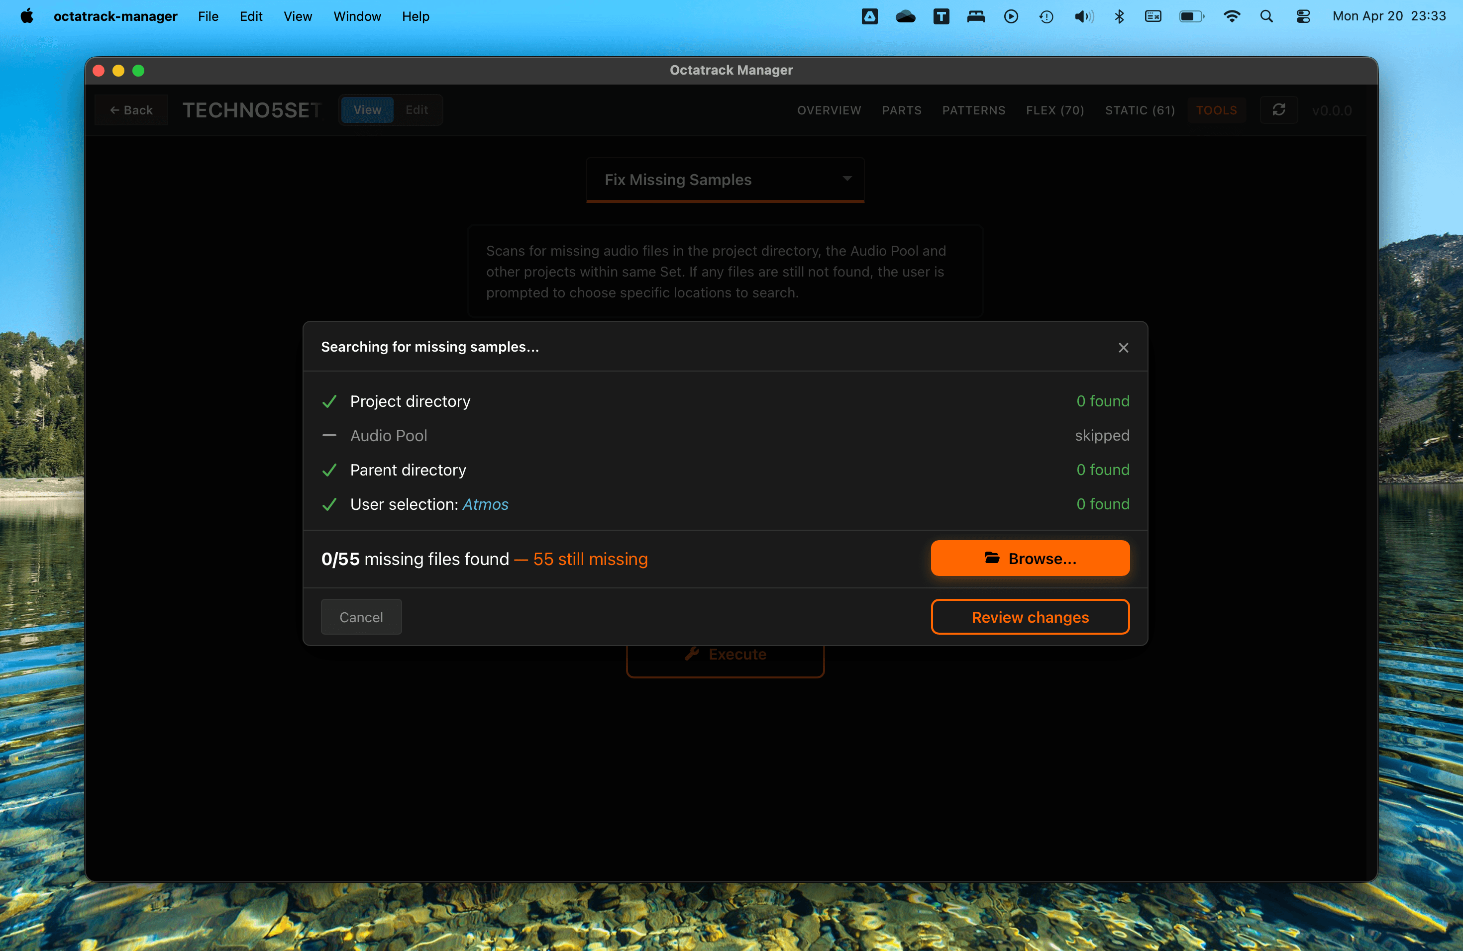This screenshot has height=951, width=1463.
Task: Open Control Center from the menu bar
Action: pyautogui.click(x=1303, y=16)
